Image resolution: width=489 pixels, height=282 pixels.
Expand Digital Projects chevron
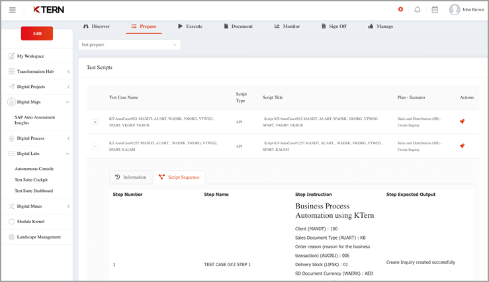click(x=68, y=87)
